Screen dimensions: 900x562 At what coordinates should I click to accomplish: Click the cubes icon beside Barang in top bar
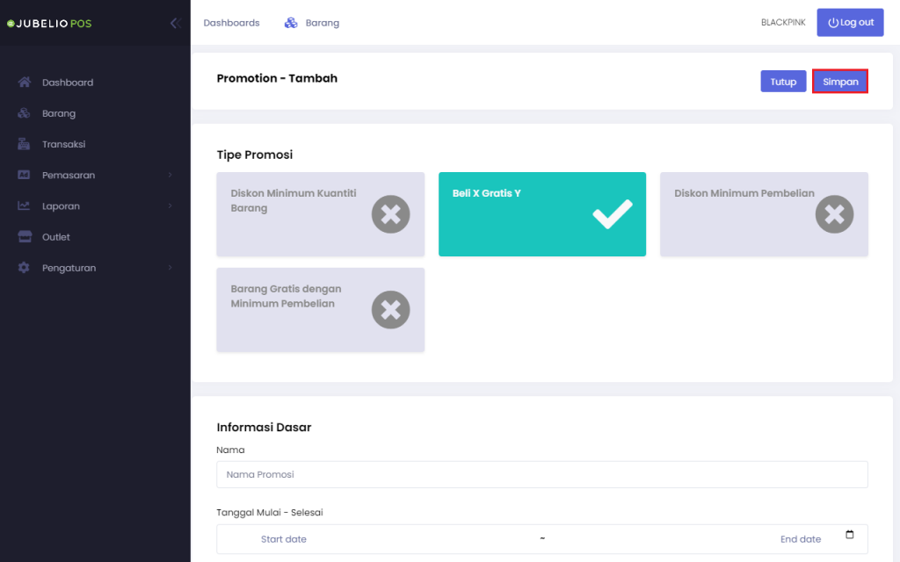point(291,22)
